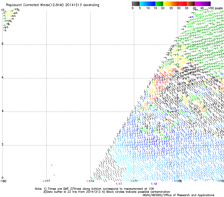
Task: Click longitude label -180
Action: (x=3, y=181)
